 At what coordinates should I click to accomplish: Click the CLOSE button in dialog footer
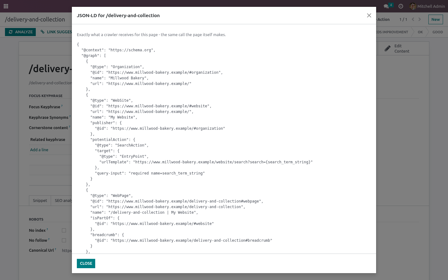pos(86,264)
